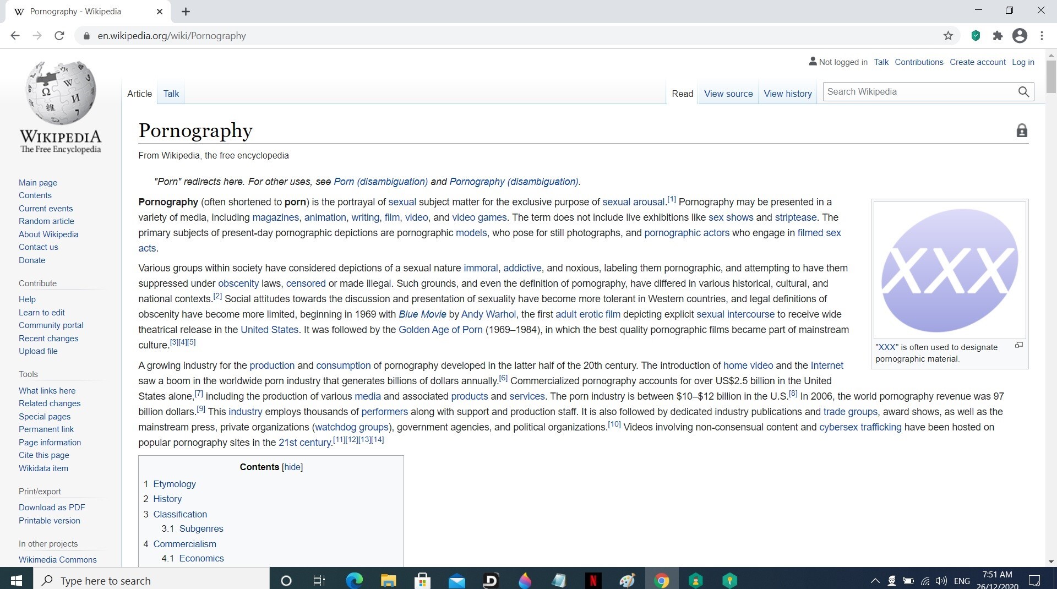Screen dimensions: 1057x589
Task: Click citation reference [1]
Action: 672,199
